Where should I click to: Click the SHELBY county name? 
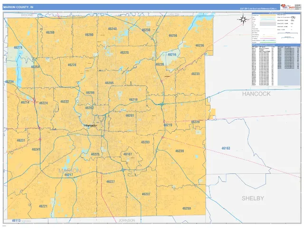253,199
